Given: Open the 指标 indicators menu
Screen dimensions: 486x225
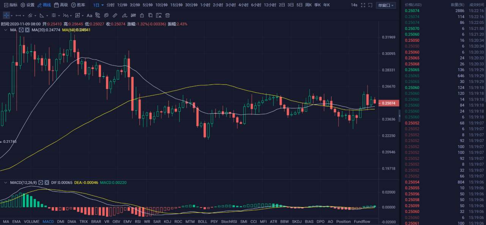Looking at the screenshot, I should coord(11,5).
